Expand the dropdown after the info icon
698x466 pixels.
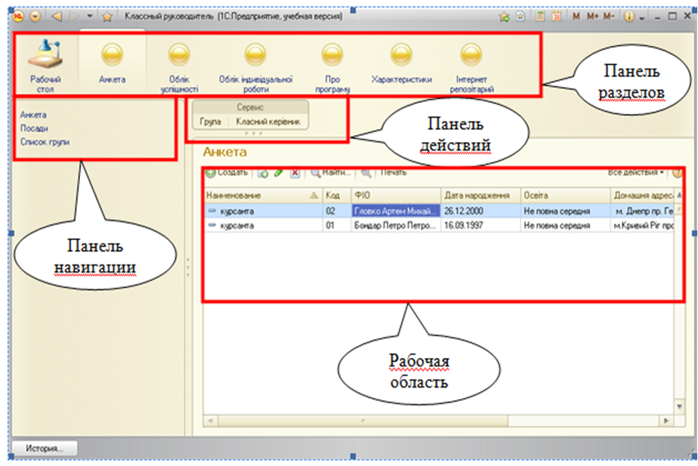[x=641, y=18]
